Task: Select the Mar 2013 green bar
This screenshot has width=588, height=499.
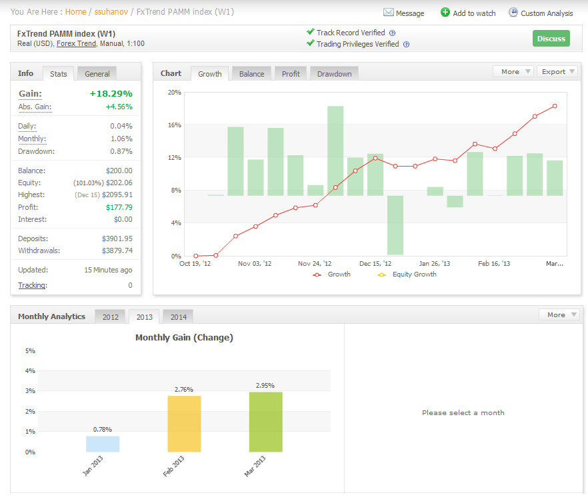Action: click(x=265, y=422)
